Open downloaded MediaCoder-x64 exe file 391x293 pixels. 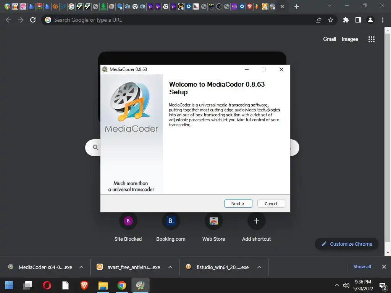coord(40,267)
